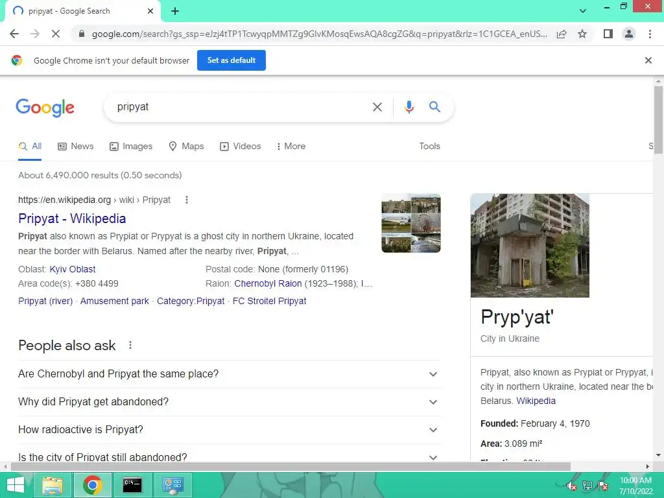The width and height of the screenshot is (664, 498).
Task: Switch to the Images tab
Action: [x=131, y=146]
